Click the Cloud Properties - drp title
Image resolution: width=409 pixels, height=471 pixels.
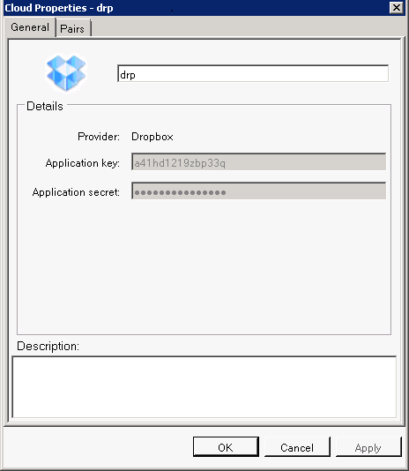pos(59,8)
